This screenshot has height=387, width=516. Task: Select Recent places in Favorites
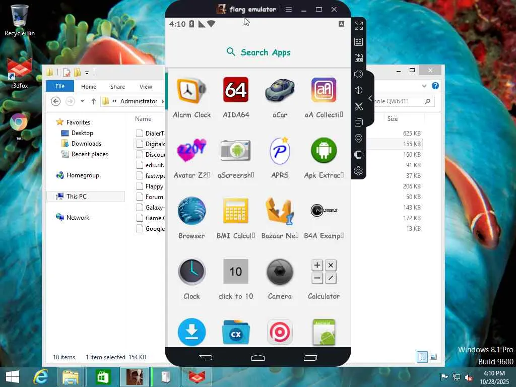[90, 154]
